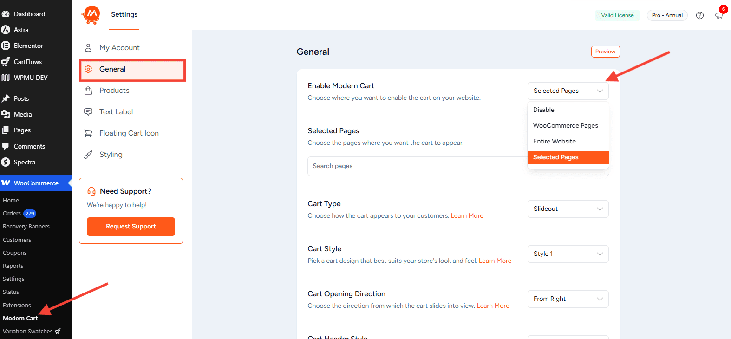731x339 pixels.
Task: Click the Text Label speech icon
Action: (88, 112)
